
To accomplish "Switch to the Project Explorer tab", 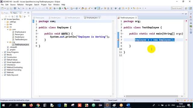I will tap(5, 13).
